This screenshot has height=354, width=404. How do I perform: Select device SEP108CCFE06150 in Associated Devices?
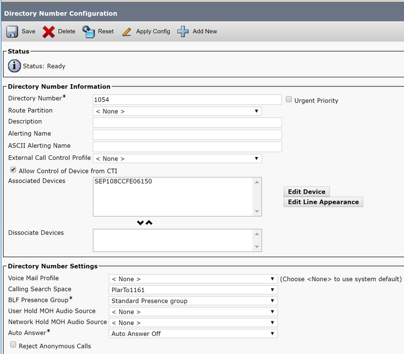[x=123, y=181]
